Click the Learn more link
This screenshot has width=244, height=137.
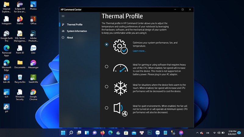139,51
